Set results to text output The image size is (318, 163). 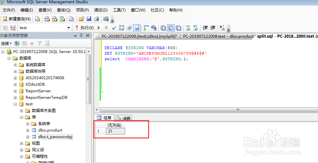[x=163, y=27]
